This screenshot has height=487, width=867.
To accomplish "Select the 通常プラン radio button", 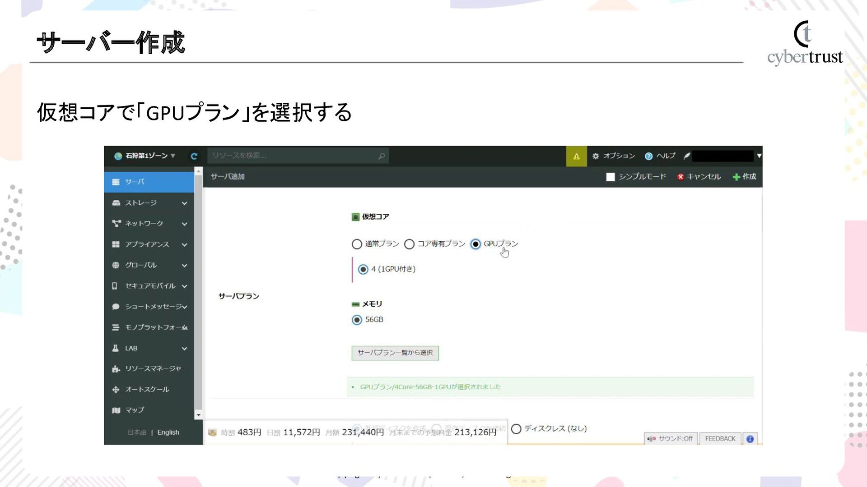I will pyautogui.click(x=357, y=244).
